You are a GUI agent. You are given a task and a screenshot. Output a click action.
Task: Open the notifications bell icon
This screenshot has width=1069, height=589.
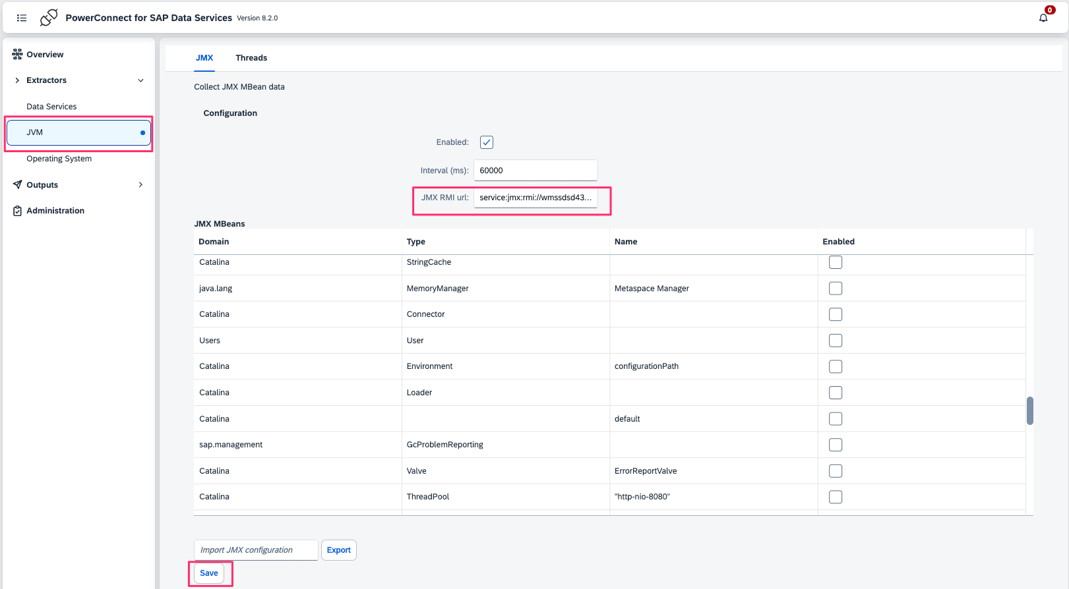coord(1043,18)
